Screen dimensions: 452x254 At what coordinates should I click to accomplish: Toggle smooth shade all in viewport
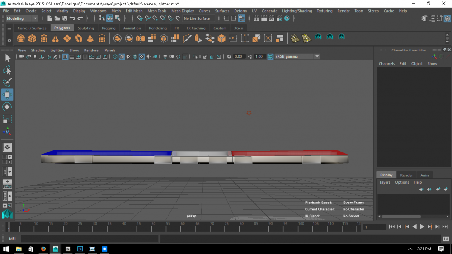tap(122, 57)
